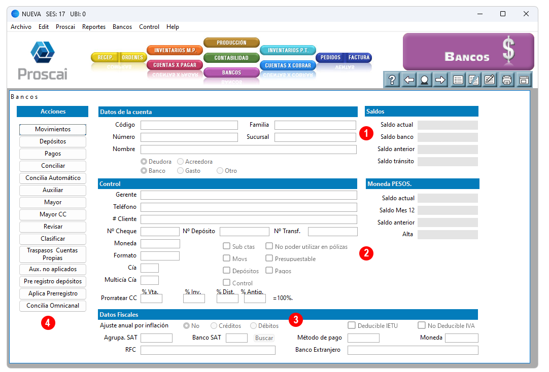
Task: Go to next record with right arrow
Action: coord(440,80)
